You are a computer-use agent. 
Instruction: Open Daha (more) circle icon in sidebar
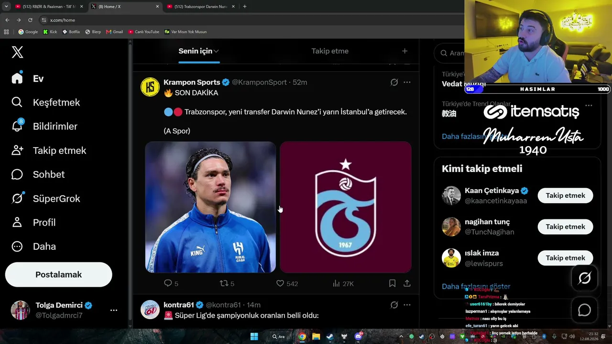tap(17, 246)
